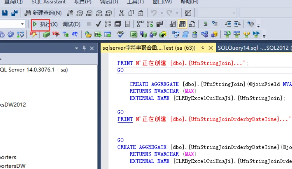Click the Save floppy disk icon

tap(5, 13)
